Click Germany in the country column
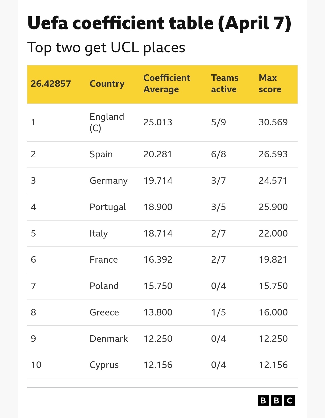325x418 pixels. tap(108, 181)
